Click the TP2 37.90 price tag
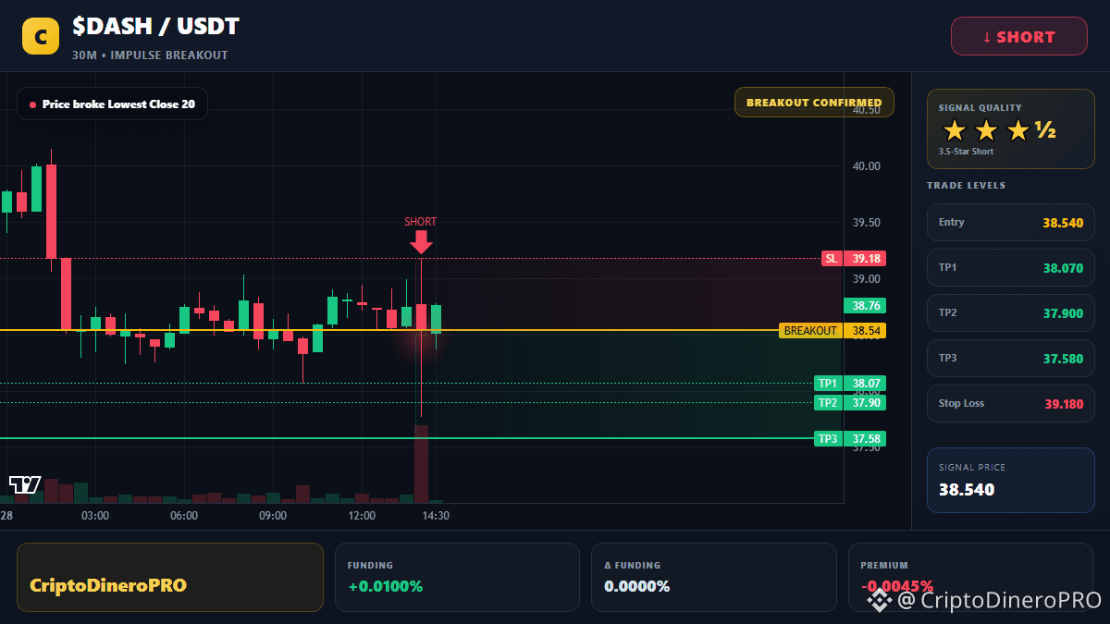 pos(849,402)
